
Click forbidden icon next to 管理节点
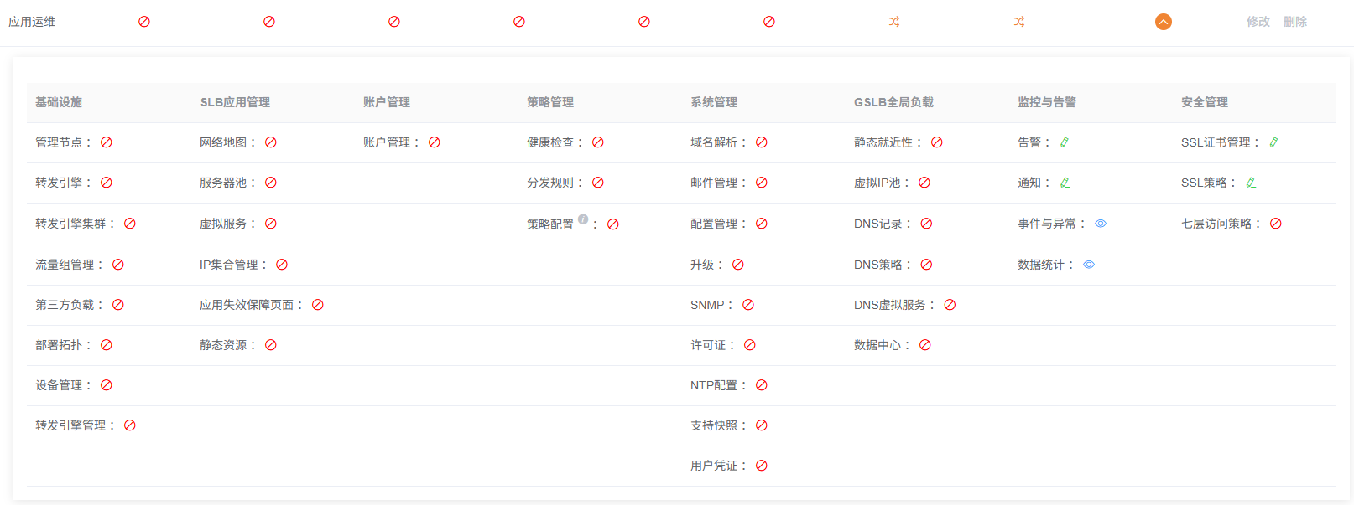[107, 142]
